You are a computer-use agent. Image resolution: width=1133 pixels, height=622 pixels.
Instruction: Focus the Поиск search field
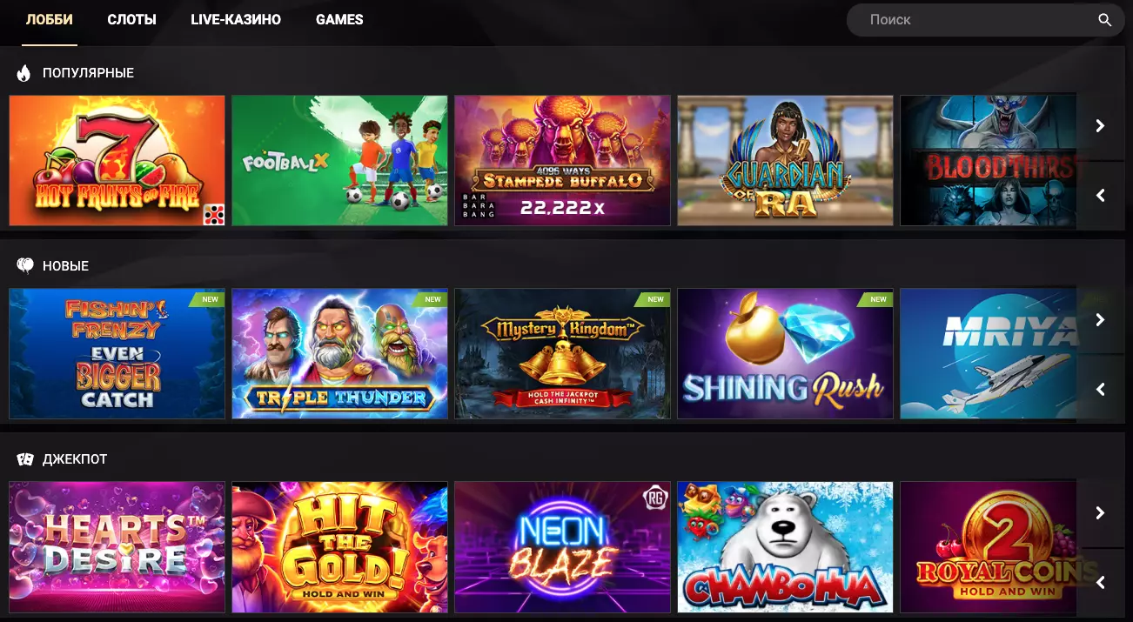pyautogui.click(x=970, y=20)
